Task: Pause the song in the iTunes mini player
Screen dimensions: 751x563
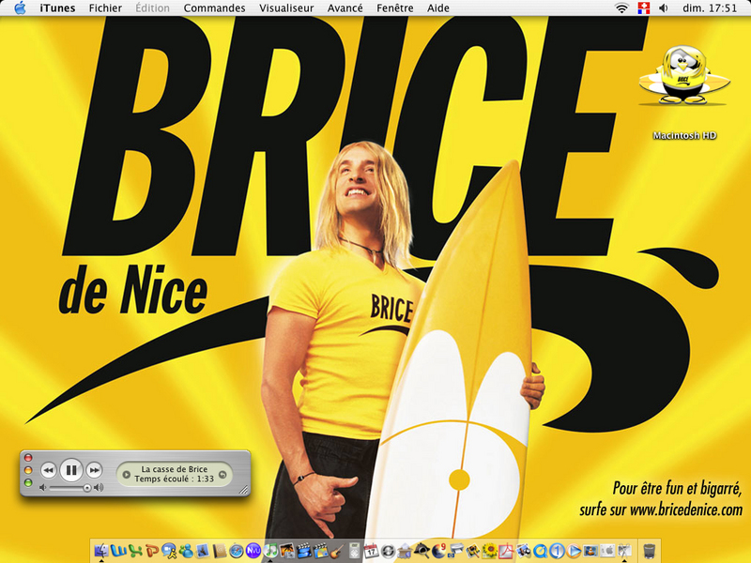Action: click(x=71, y=470)
